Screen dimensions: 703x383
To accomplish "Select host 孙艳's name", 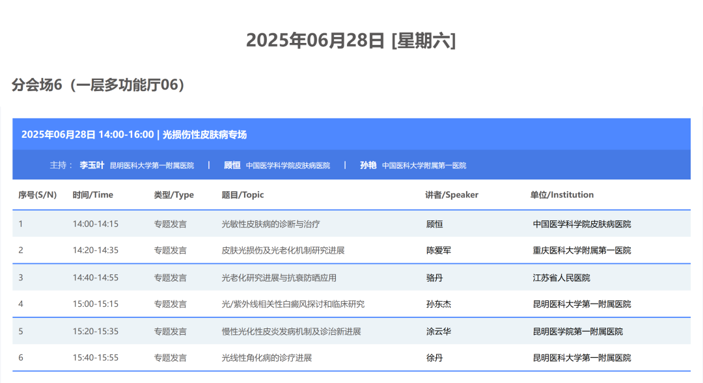I will click(368, 165).
